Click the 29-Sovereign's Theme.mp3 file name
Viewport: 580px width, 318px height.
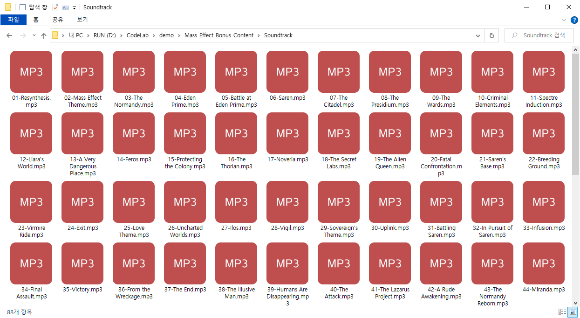(x=339, y=231)
